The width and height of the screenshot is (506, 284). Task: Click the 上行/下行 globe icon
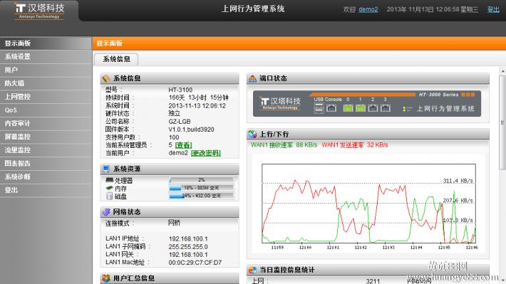[x=252, y=134]
